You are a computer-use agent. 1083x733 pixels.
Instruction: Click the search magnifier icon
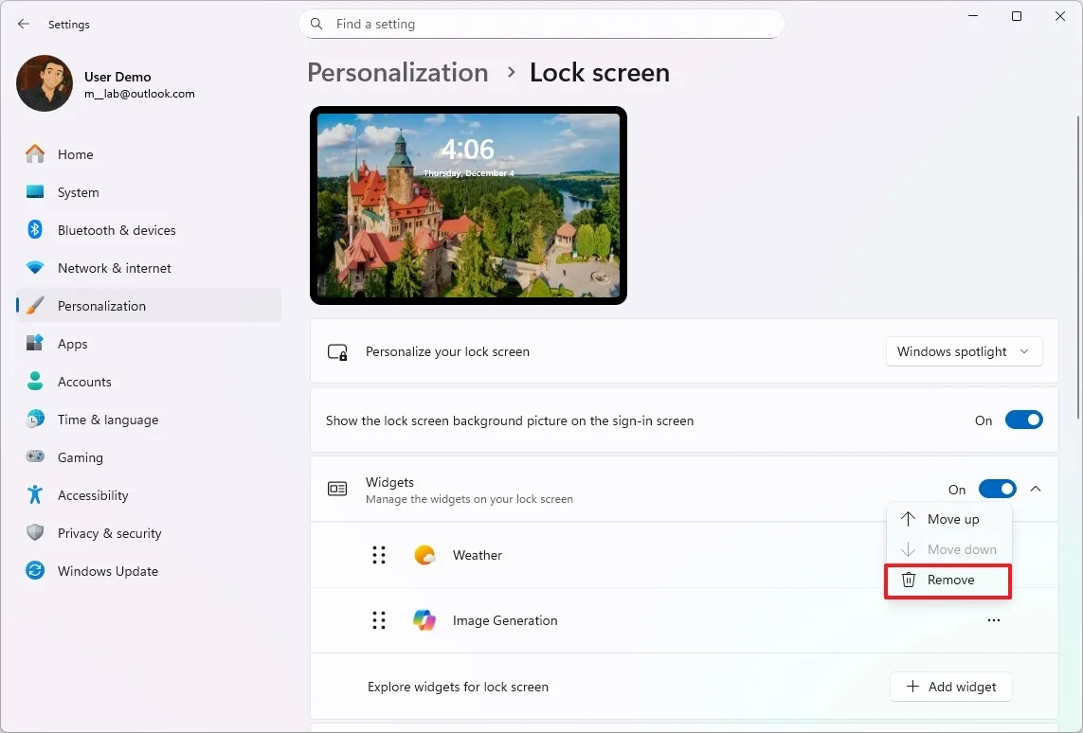[316, 24]
